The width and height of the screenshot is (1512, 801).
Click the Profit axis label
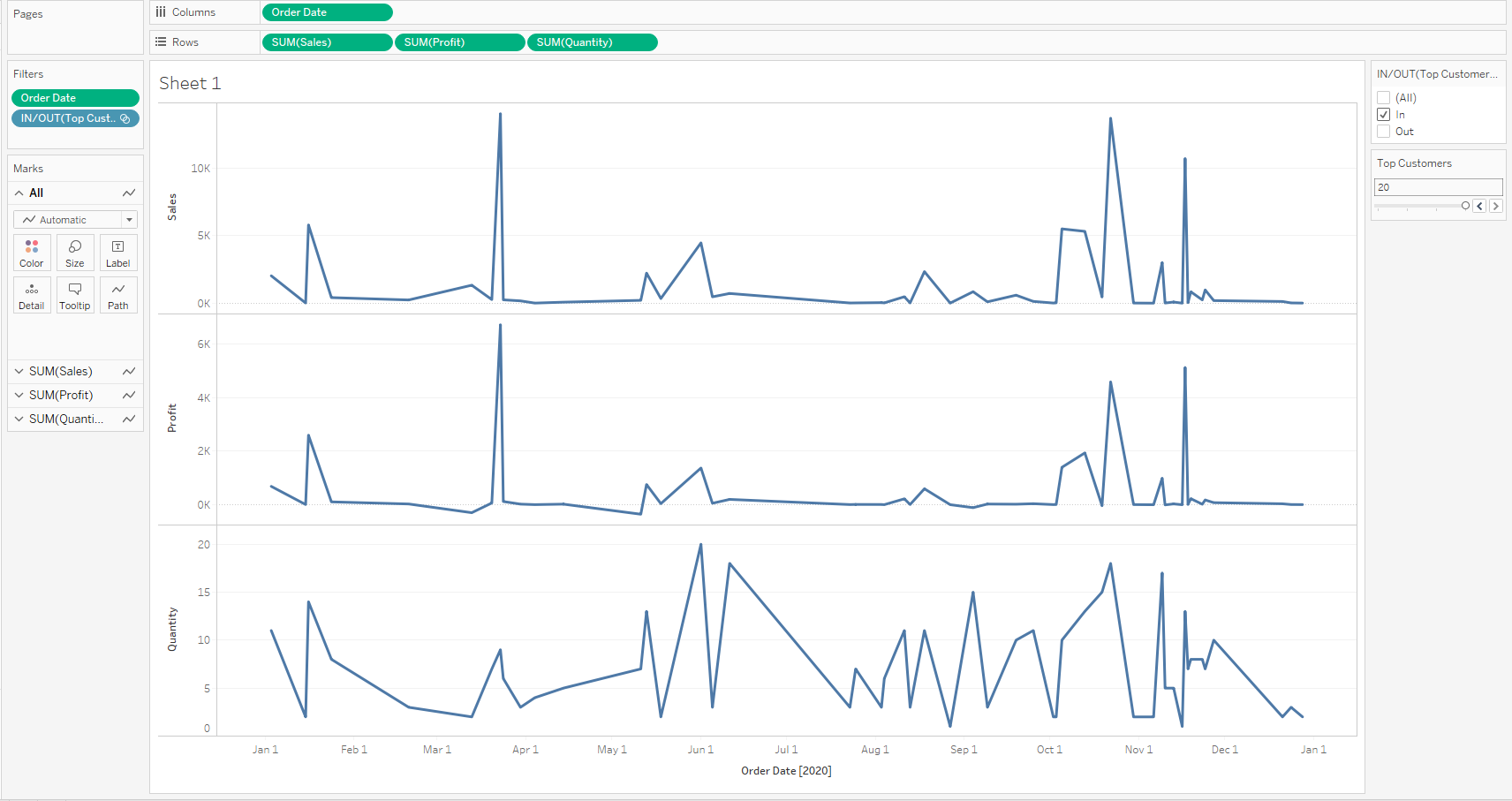[172, 418]
